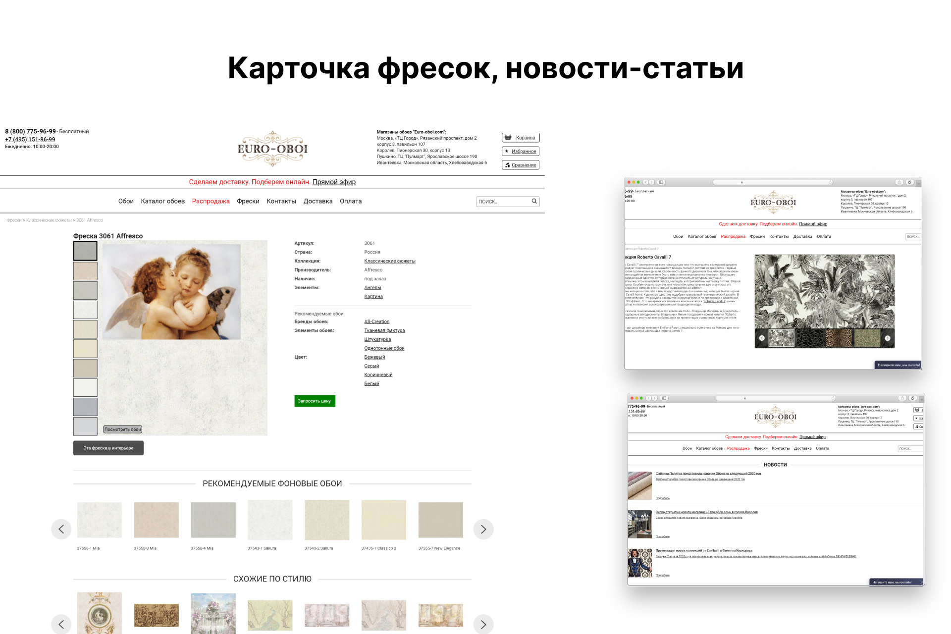Select the selected dark gray swatch atop swatch column
Viewport: 951px width, 634px height.
point(85,251)
